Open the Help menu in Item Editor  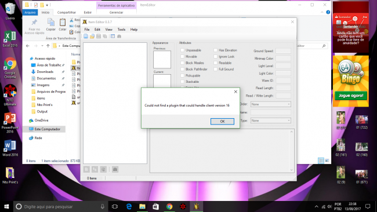pos(134,30)
